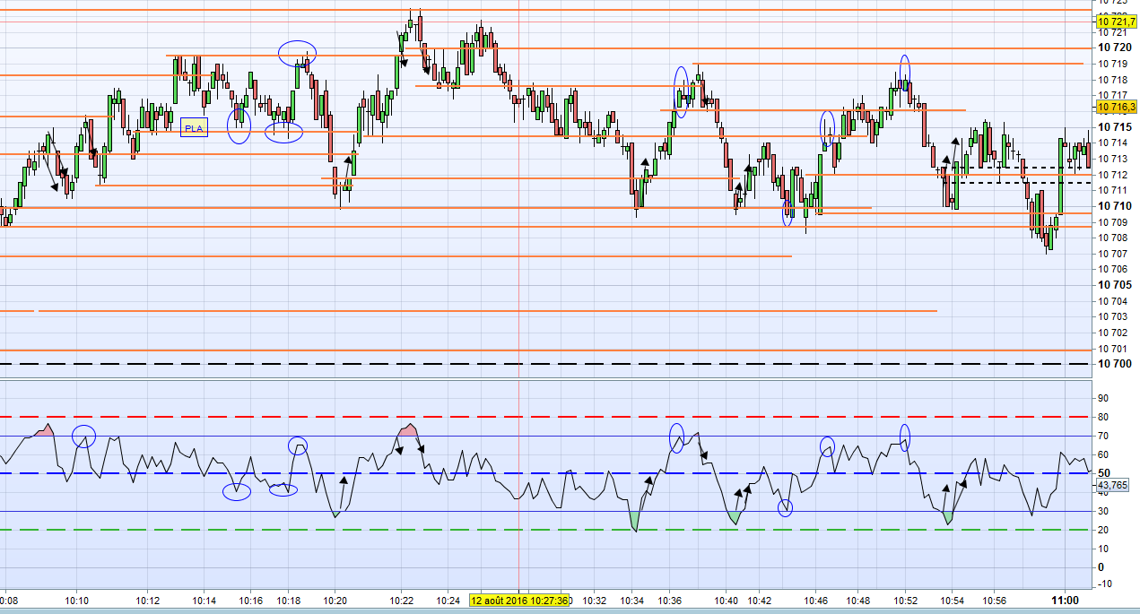1140x614 pixels.
Task: Click the 10:40 time axis label
Action: 728,601
